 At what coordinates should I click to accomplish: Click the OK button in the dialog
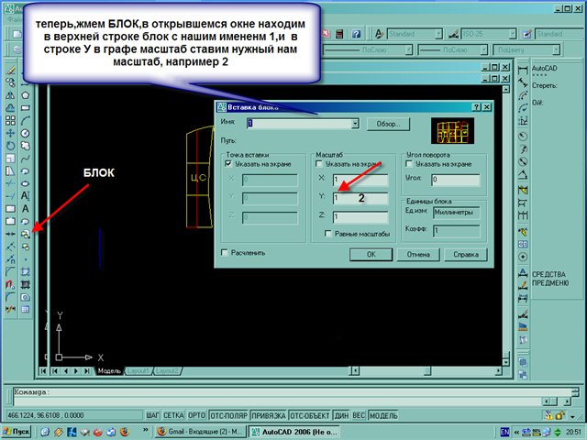pyautogui.click(x=372, y=254)
